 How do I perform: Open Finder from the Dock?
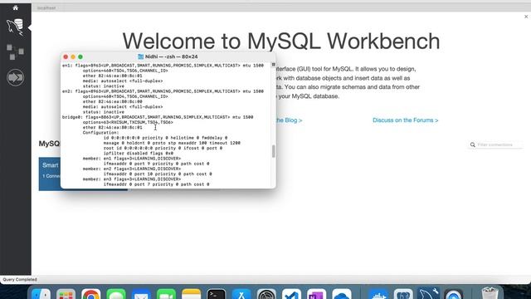pos(41,294)
